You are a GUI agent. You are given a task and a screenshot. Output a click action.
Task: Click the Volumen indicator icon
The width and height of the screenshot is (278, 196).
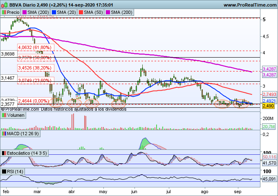pos(4,116)
